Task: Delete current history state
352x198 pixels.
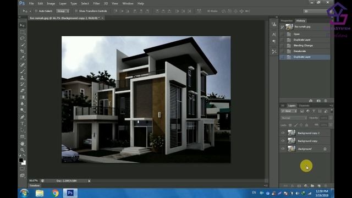Action: pyautogui.click(x=326, y=101)
